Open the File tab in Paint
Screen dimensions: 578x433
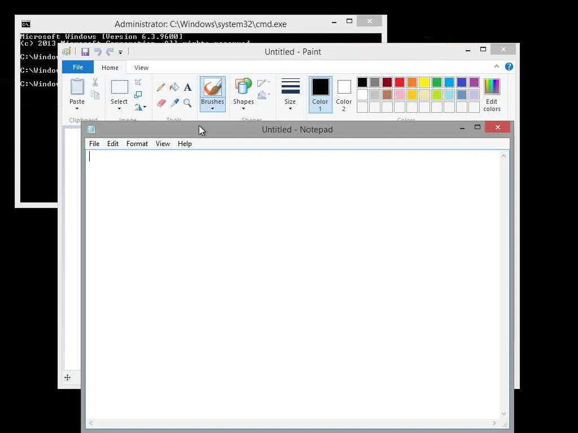point(78,67)
